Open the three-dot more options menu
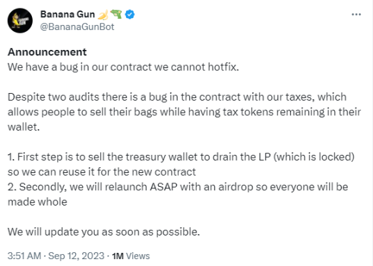The width and height of the screenshot is (373, 266). [356, 15]
